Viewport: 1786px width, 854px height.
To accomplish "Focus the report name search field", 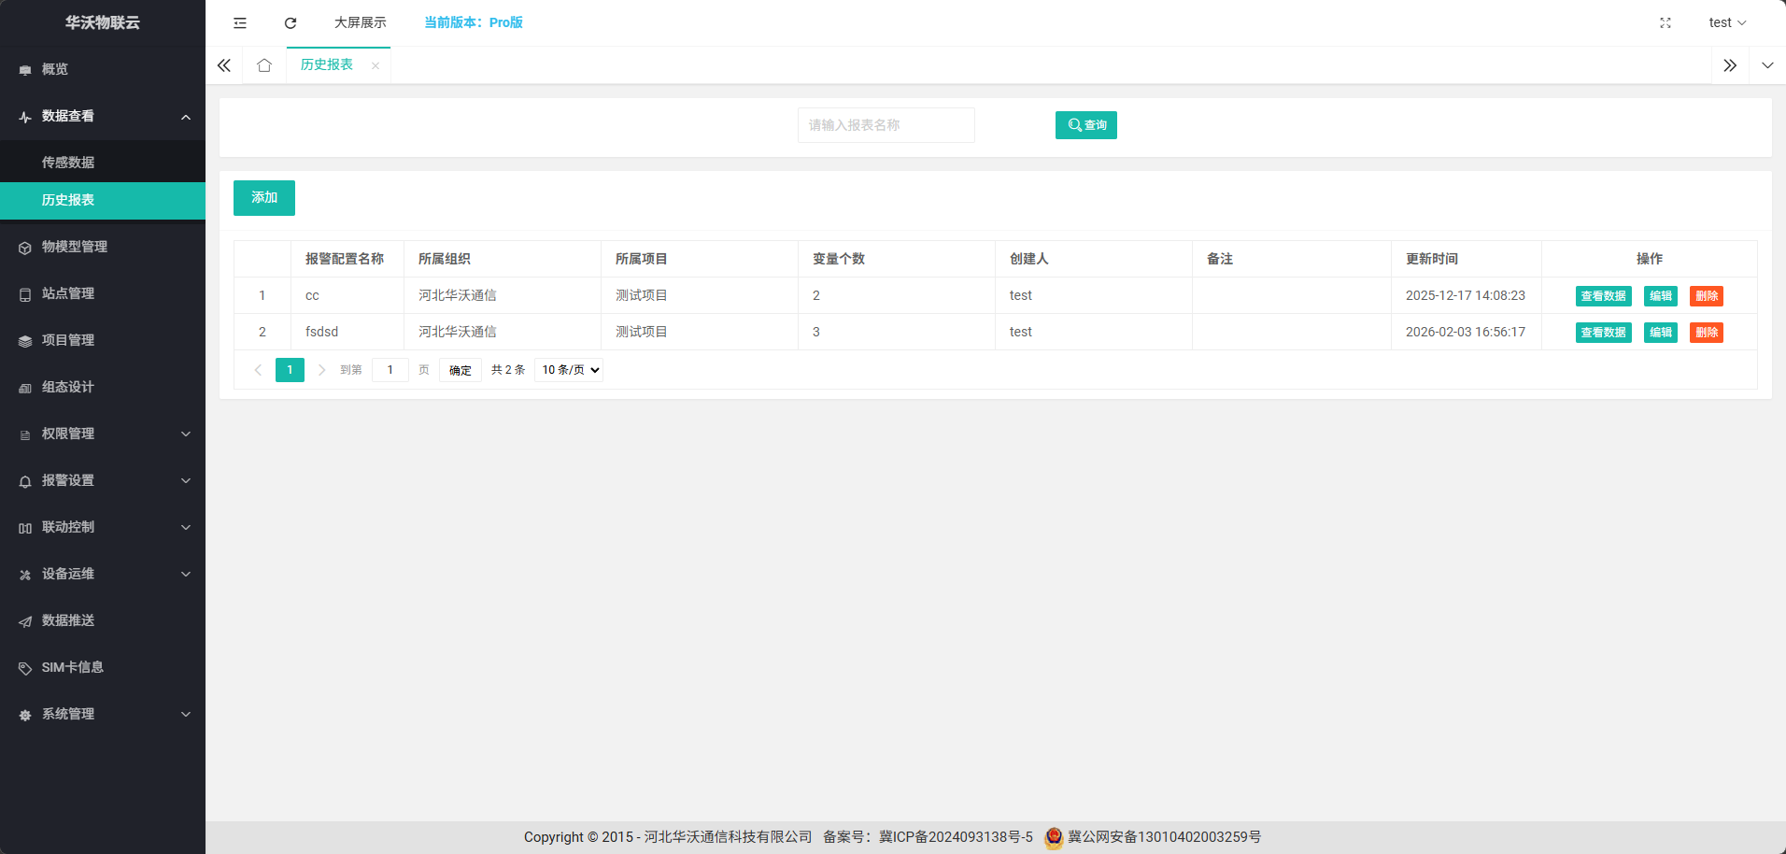I will click(x=886, y=125).
